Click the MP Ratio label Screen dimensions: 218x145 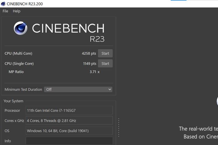16,72
